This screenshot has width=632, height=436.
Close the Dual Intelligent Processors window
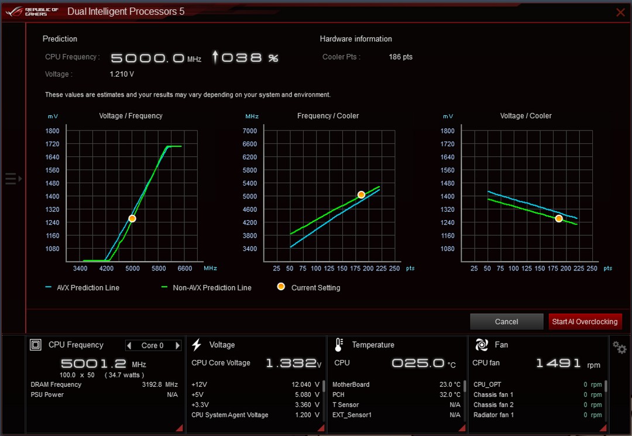pos(620,12)
